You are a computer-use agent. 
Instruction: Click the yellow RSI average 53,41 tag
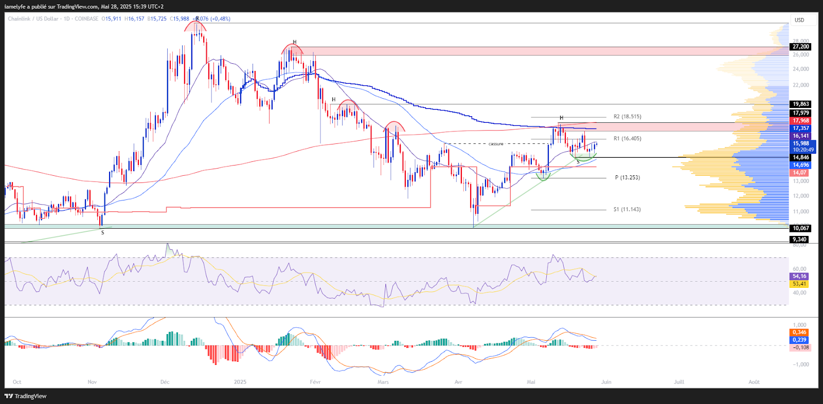pos(799,284)
